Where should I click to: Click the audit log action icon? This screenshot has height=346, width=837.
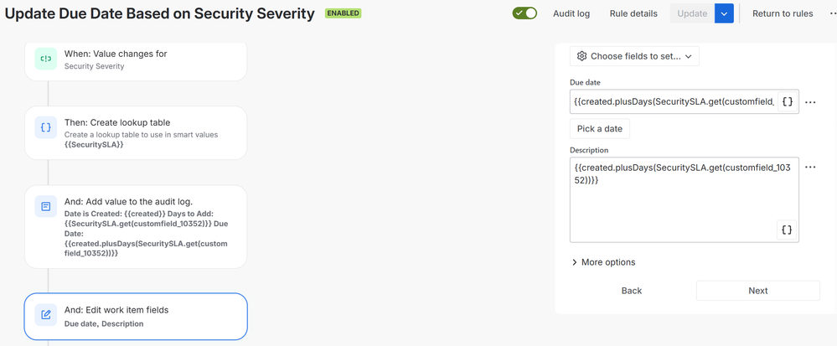coord(45,206)
